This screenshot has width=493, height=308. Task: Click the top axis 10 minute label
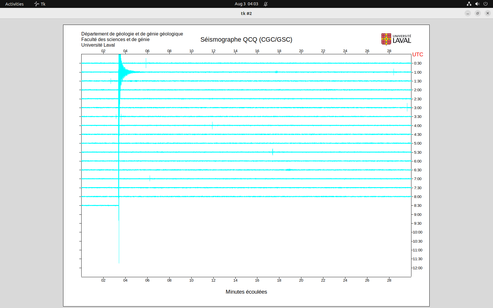tap(191, 51)
